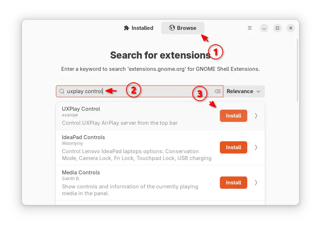This screenshot has width=321, height=229.
Task: Install the Media Controls extension
Action: pos(234,183)
